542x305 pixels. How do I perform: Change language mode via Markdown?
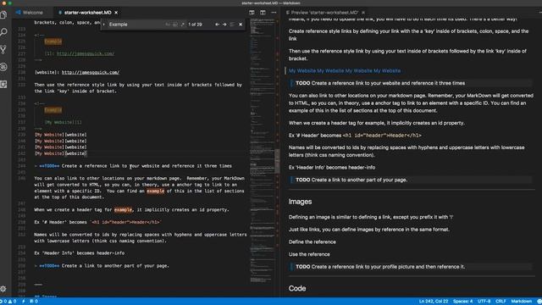click(522, 302)
